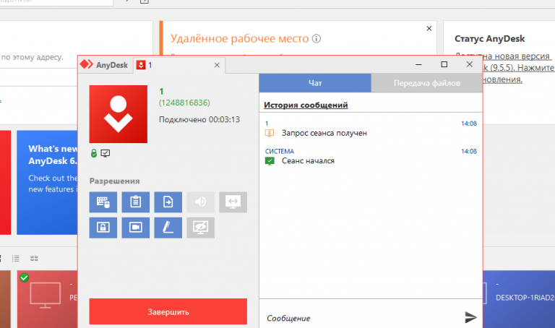Enable sound transmission permission

(200, 202)
